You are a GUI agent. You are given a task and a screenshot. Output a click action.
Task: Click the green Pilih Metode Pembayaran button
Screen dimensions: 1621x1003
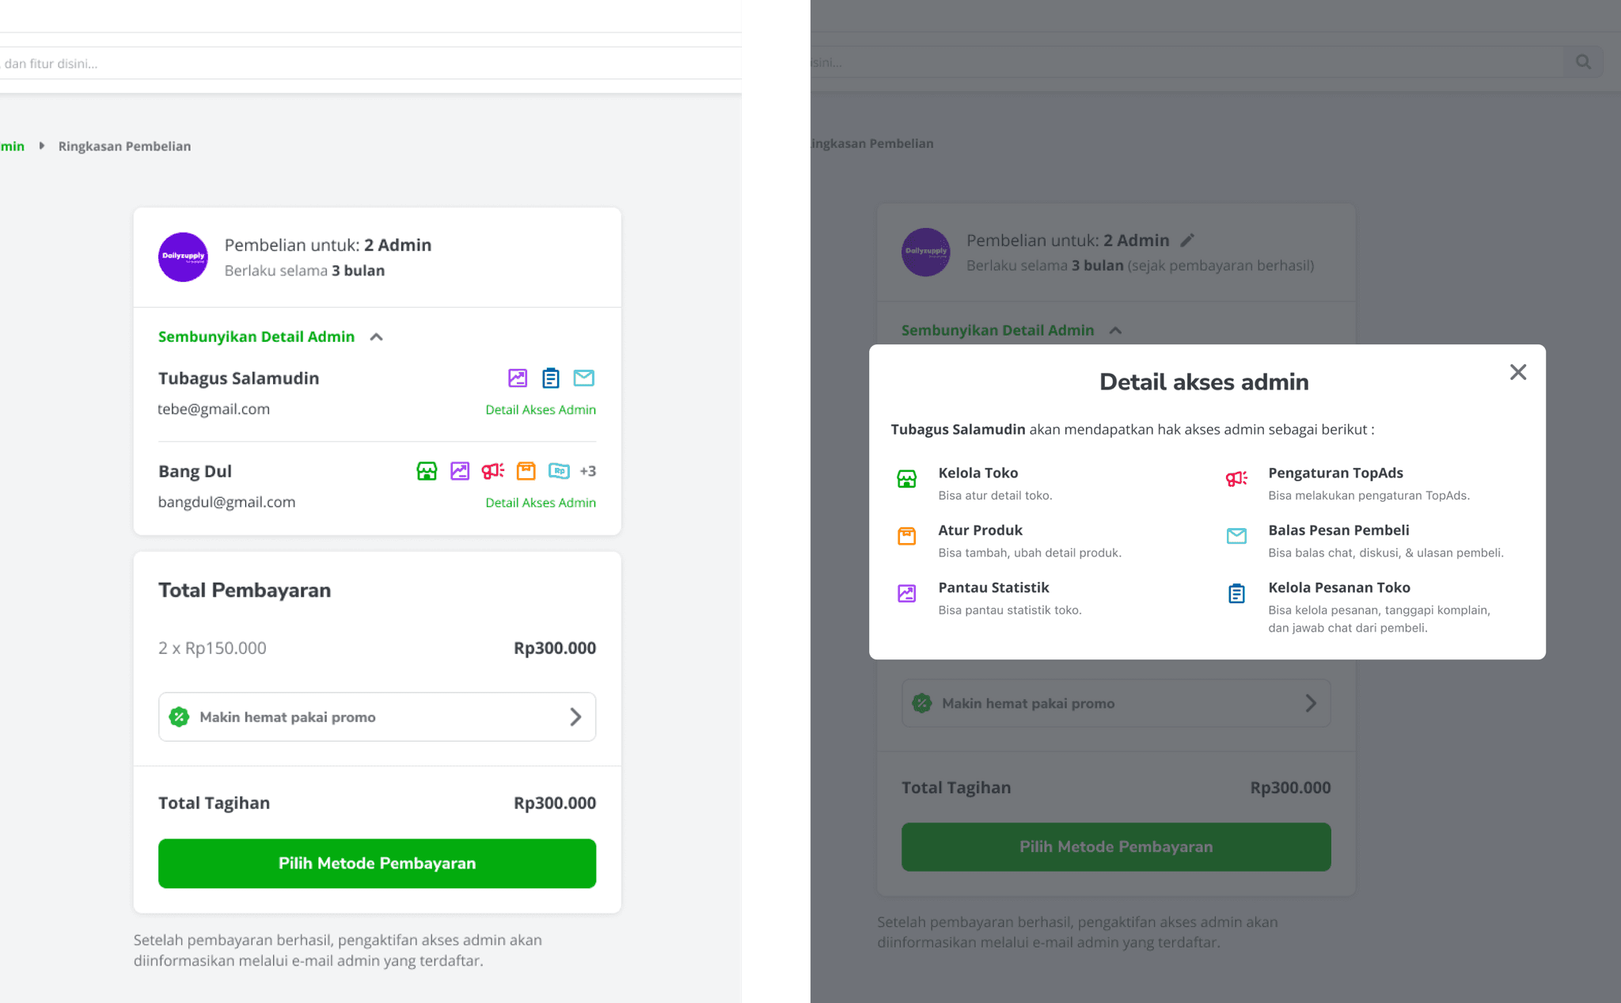377,864
